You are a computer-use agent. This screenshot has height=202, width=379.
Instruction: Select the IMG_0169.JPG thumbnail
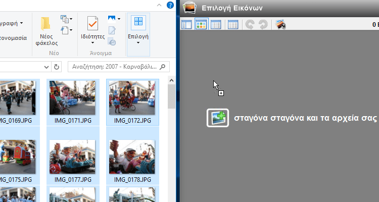18,97
